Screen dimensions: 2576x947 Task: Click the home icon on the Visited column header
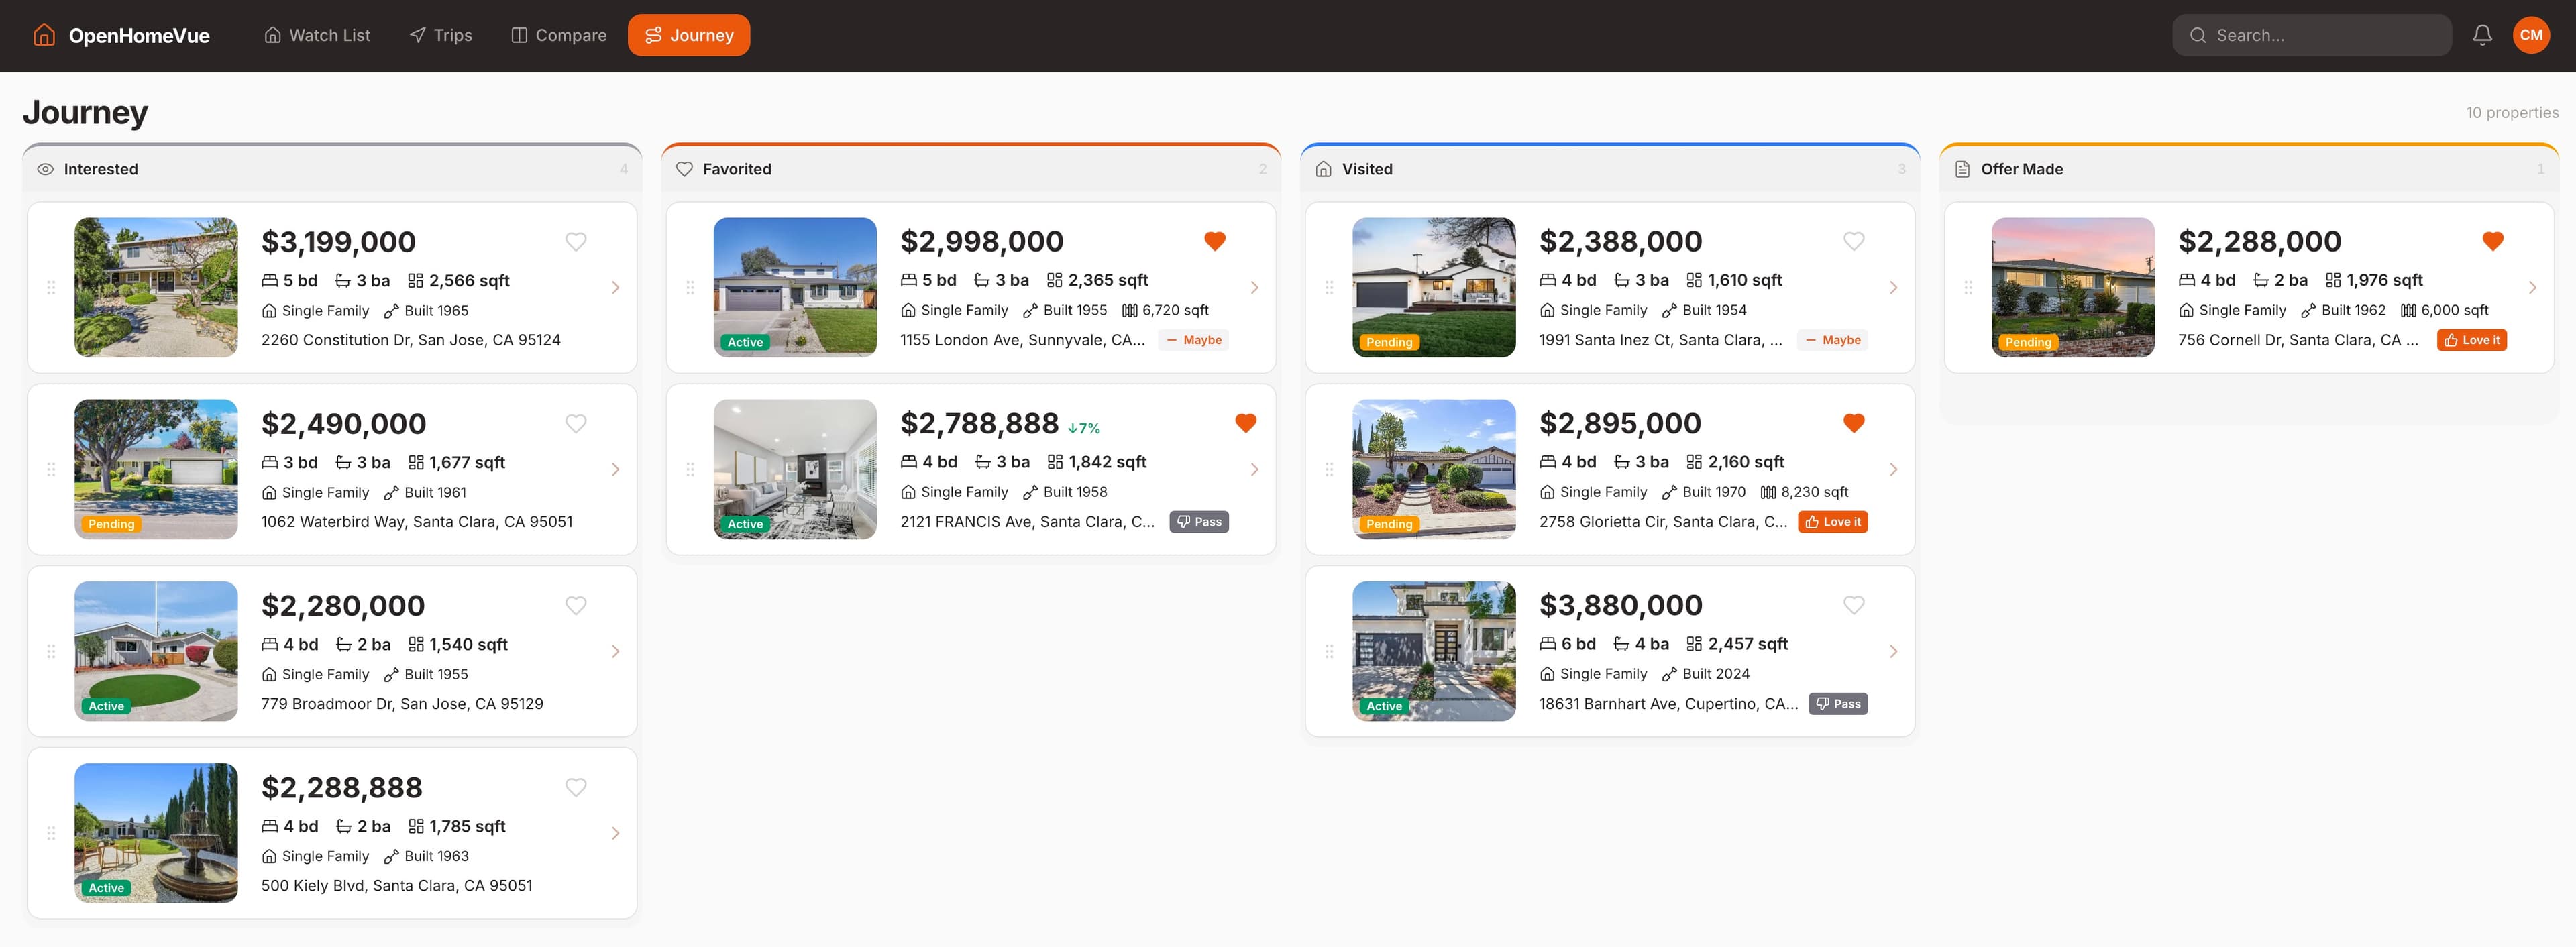point(1323,169)
